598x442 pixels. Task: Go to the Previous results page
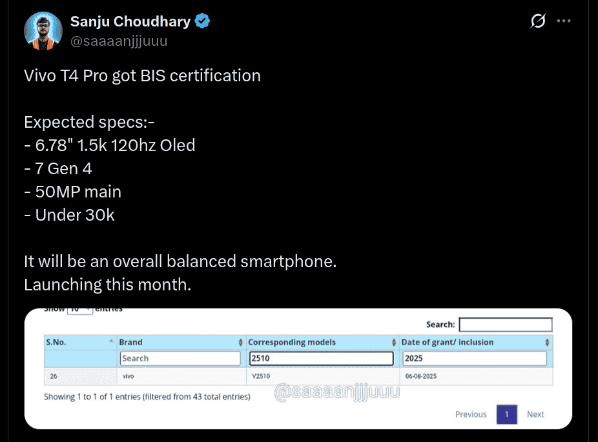(471, 414)
